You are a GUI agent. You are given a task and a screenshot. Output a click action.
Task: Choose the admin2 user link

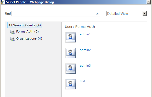tap(85, 50)
